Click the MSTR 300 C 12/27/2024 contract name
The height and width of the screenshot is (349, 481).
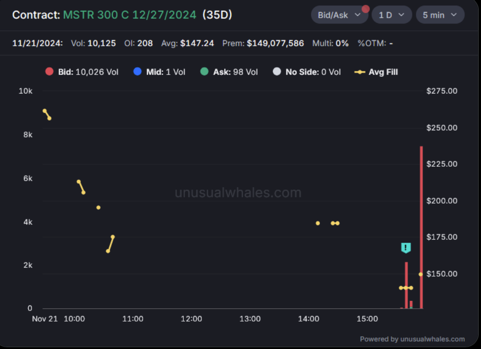pyautogui.click(x=129, y=15)
